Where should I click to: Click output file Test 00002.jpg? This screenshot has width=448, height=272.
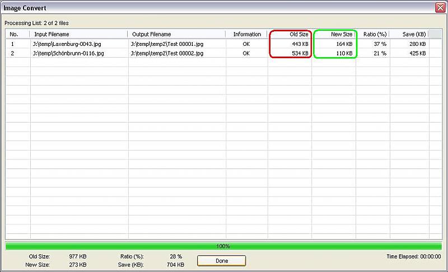(166, 54)
